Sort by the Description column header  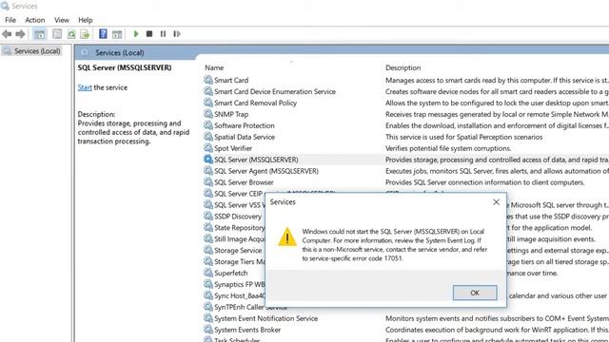pos(403,67)
